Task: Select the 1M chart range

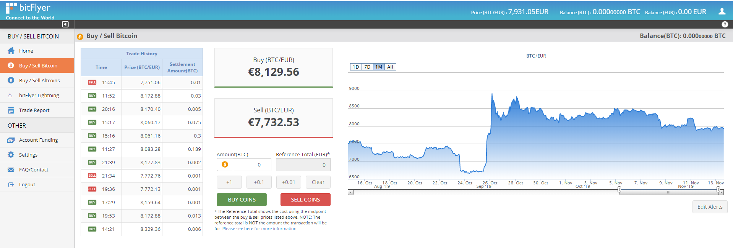Action: tap(379, 67)
